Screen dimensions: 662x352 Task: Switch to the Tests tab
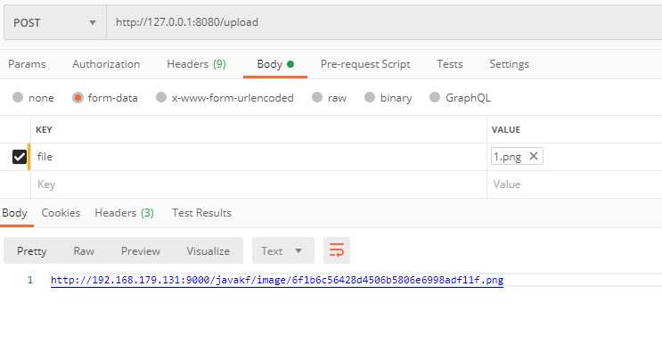coord(450,64)
